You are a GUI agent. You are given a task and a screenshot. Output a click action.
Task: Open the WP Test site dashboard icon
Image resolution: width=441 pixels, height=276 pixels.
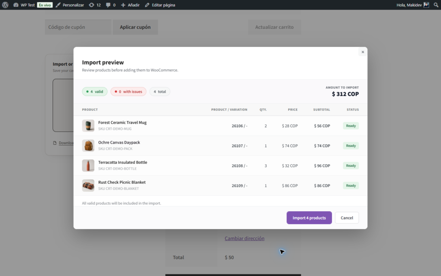point(16,5)
